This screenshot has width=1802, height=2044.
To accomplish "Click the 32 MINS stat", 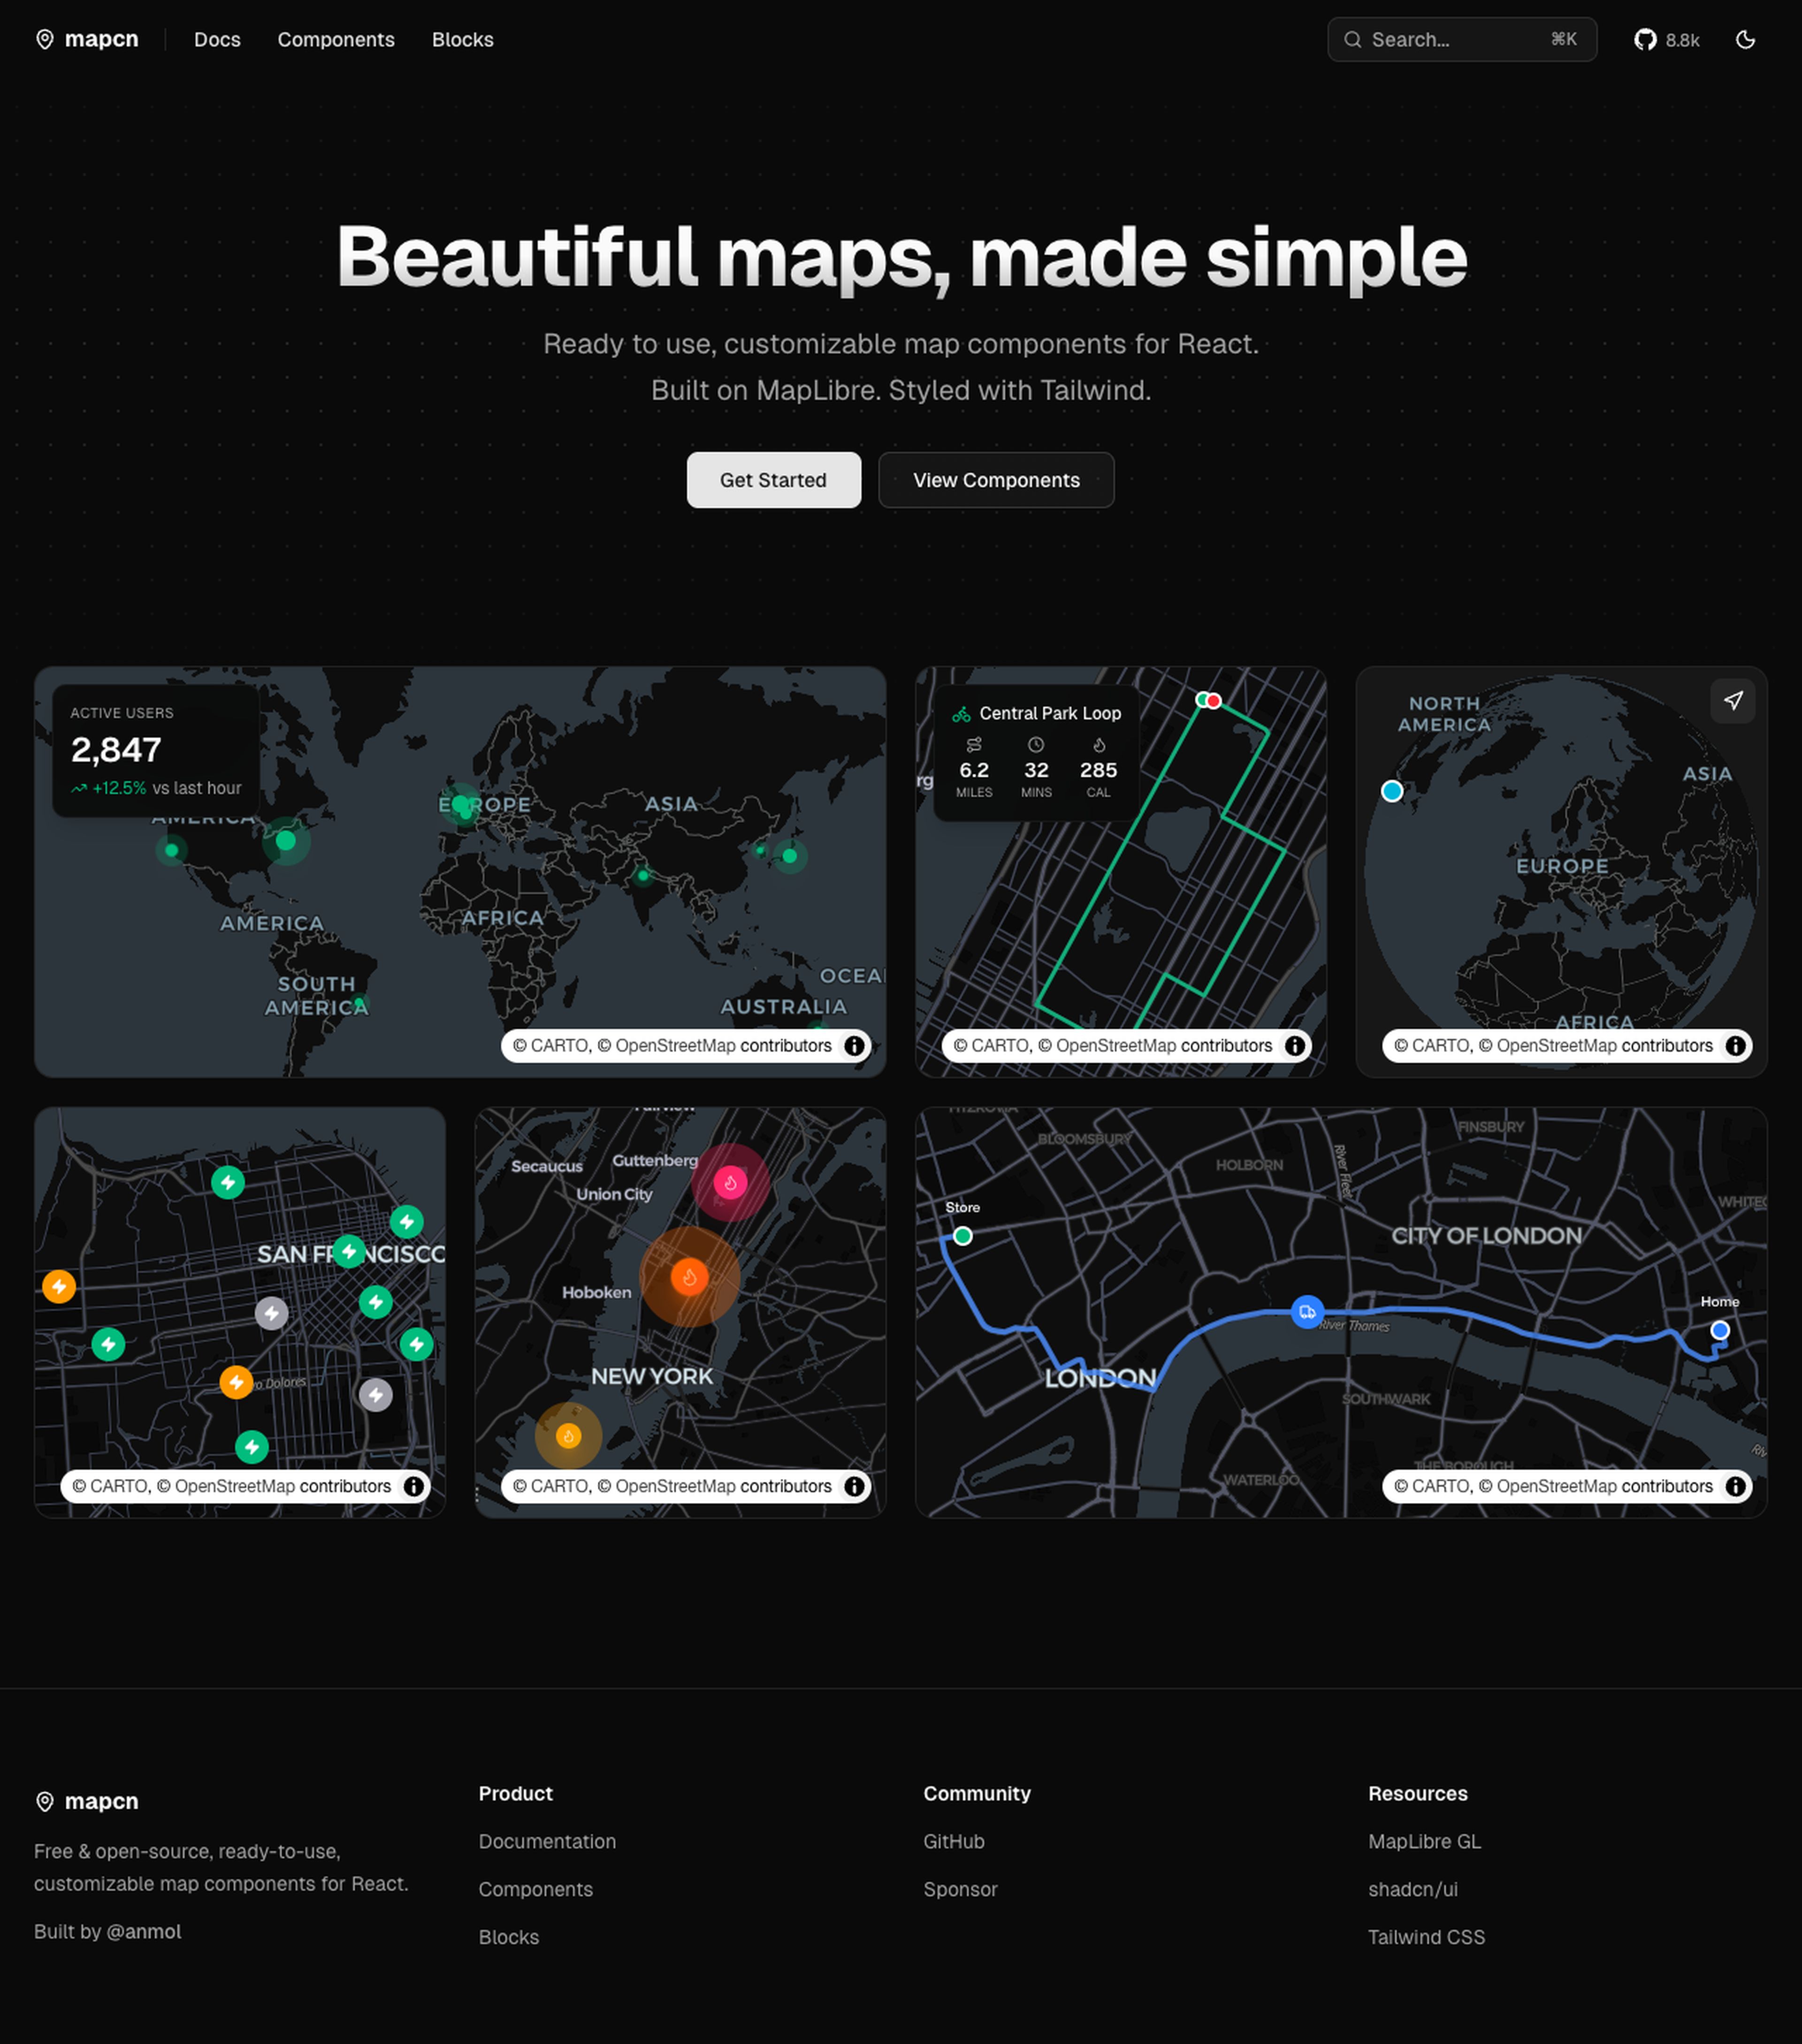I will pyautogui.click(x=1036, y=768).
